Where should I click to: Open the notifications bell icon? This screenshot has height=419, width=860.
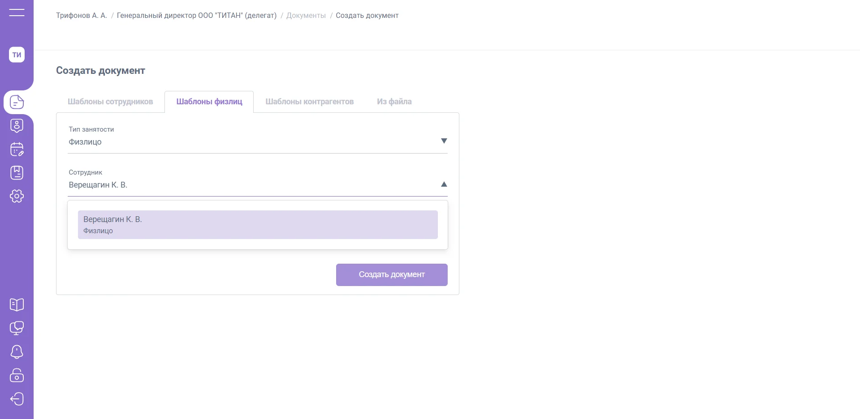(17, 352)
